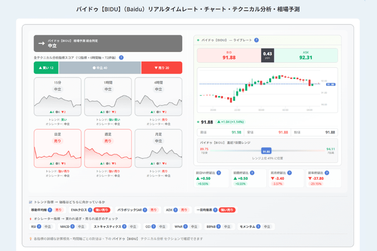Click the green 買い 12 score segment
Viewport: 377px width, 251px height.
46,68
